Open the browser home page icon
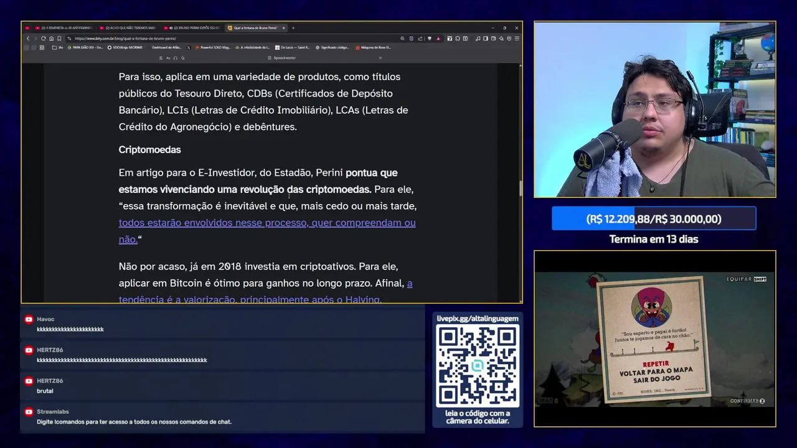Image resolution: width=797 pixels, height=448 pixels. [x=51, y=39]
